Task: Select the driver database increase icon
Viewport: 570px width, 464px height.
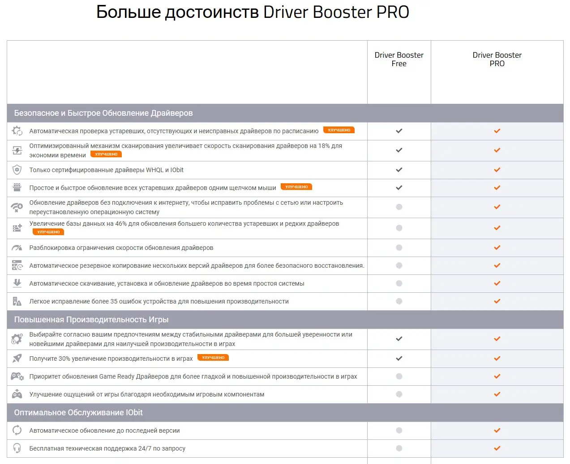Action: click(17, 228)
